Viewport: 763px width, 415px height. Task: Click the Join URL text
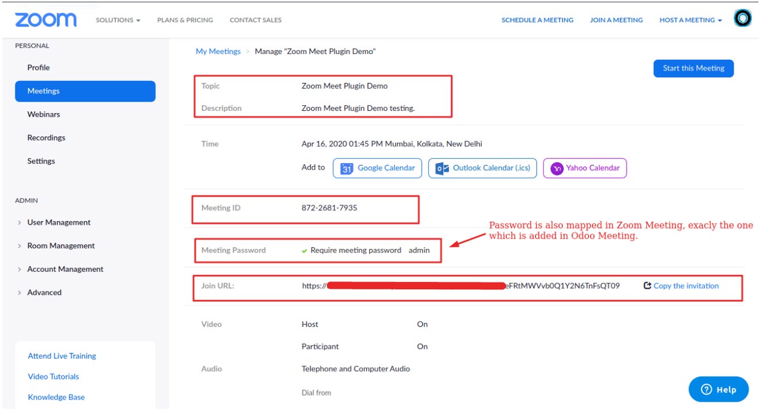[x=461, y=286]
